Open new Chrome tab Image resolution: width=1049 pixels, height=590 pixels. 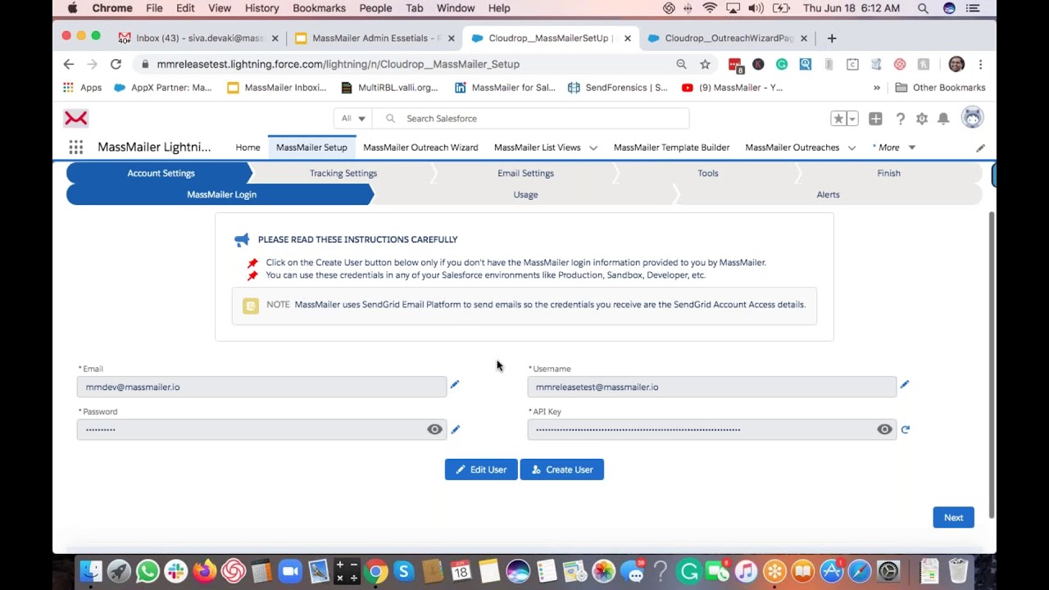pos(832,38)
